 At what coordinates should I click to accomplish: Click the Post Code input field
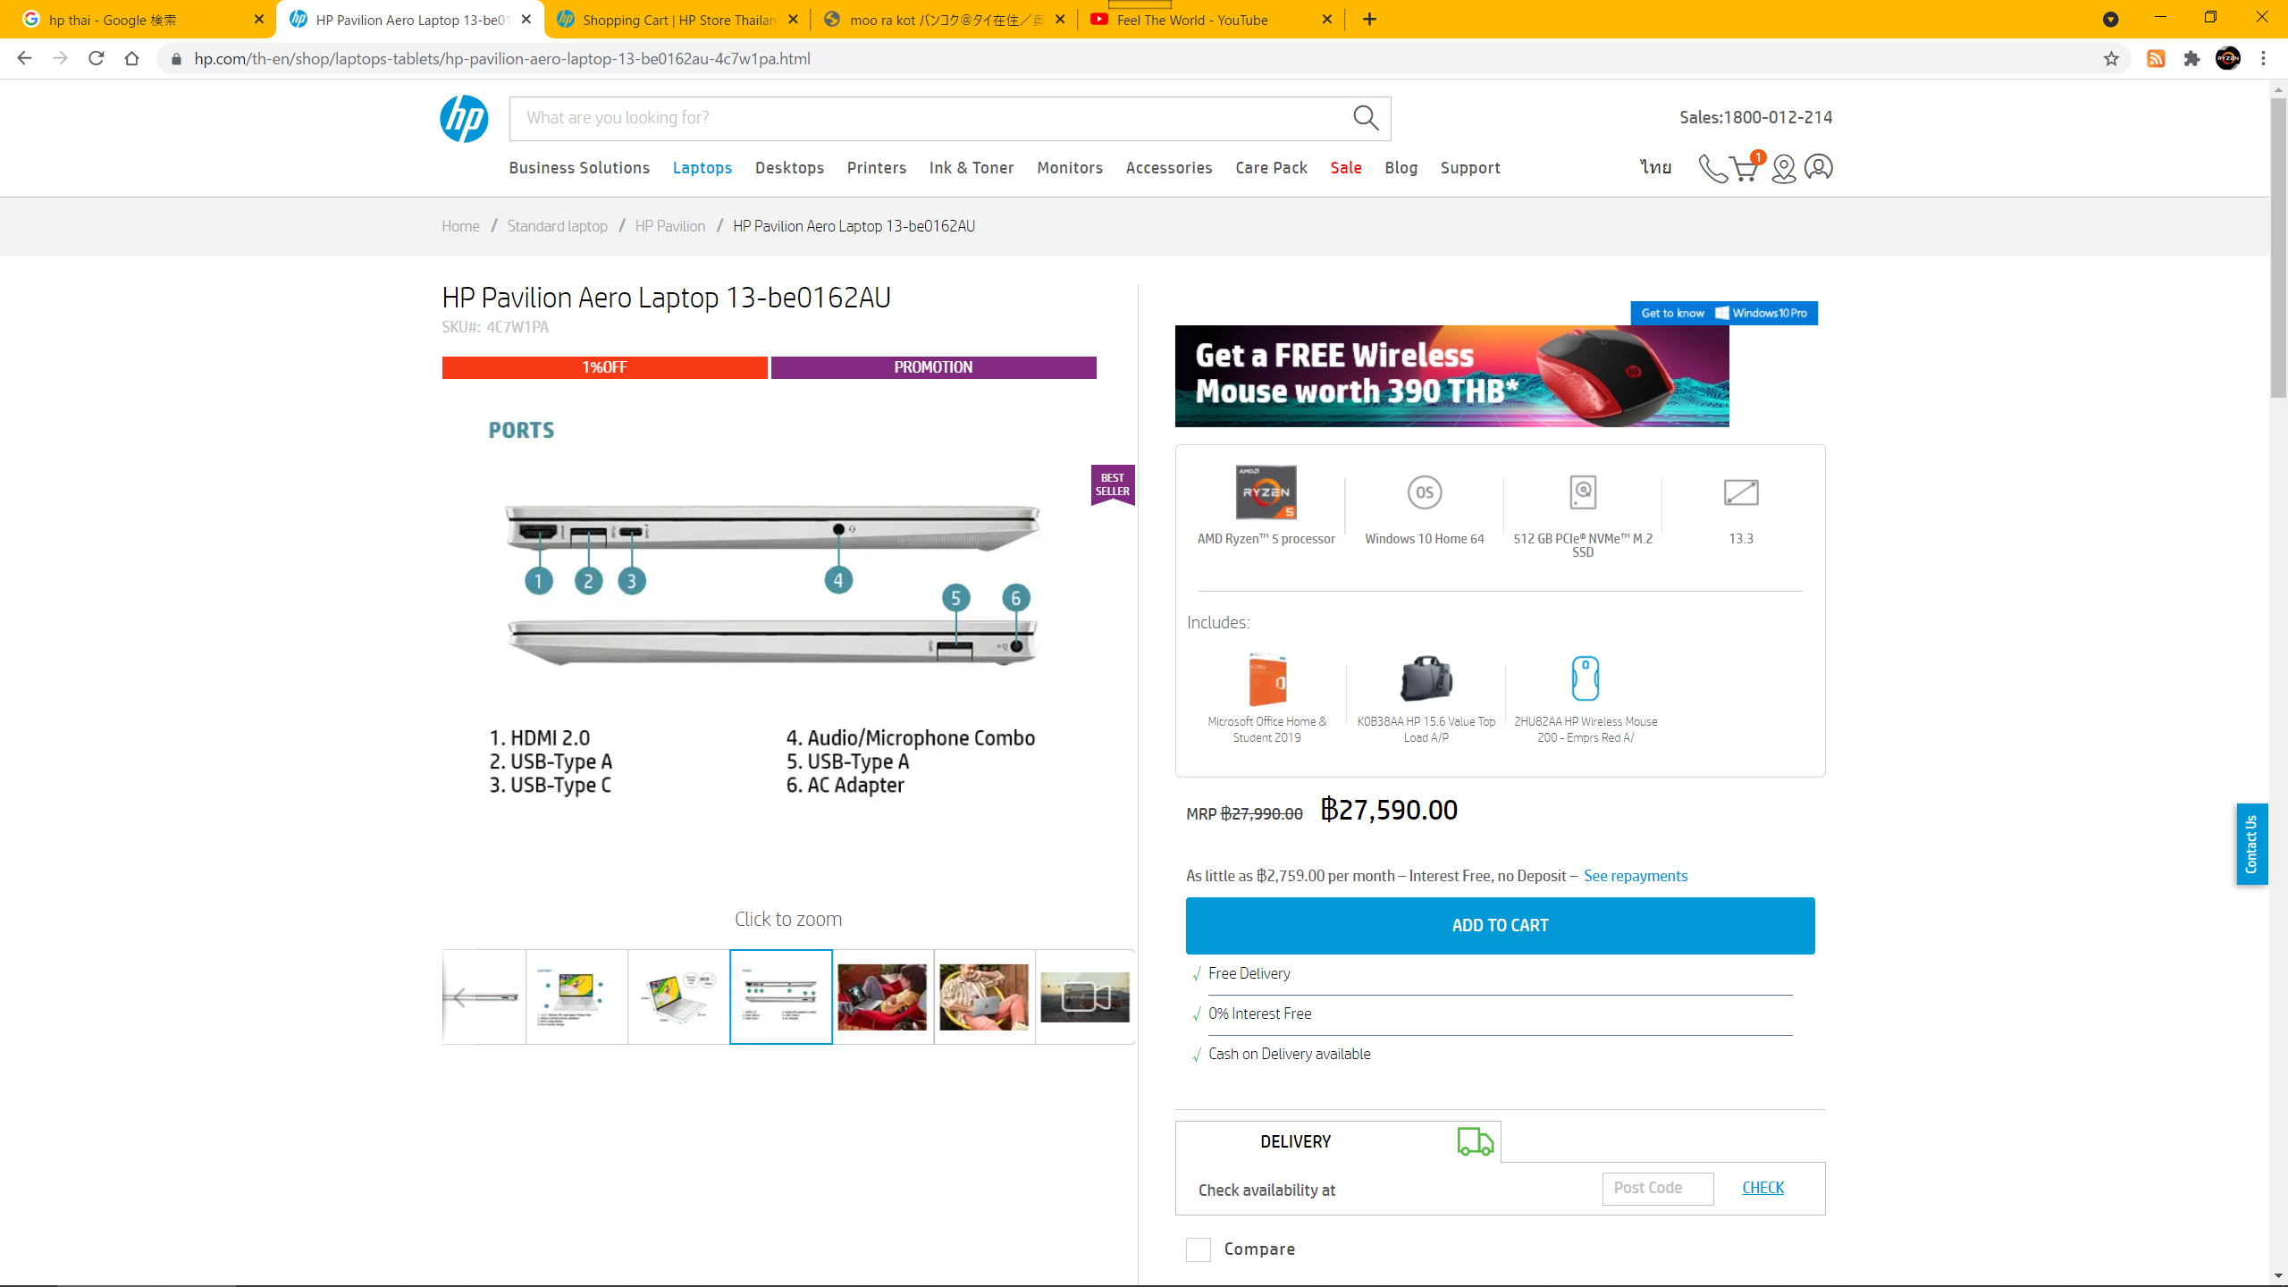pos(1658,1188)
